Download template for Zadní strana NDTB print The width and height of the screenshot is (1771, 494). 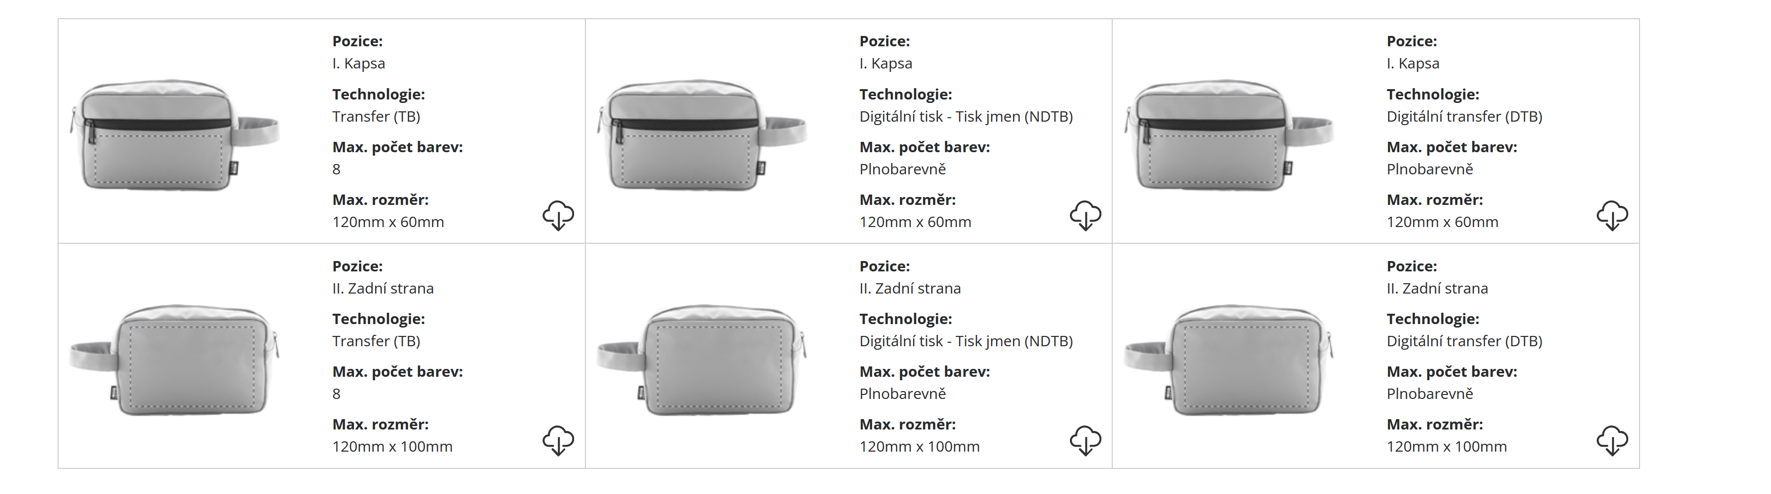[x=1085, y=440]
